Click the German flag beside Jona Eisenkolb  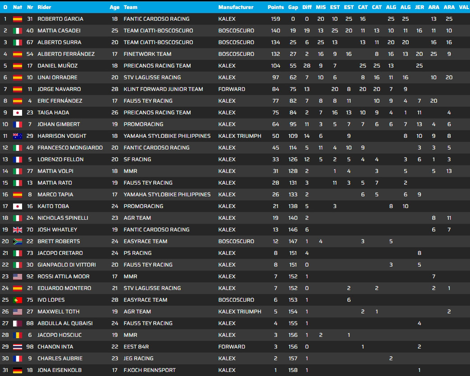click(x=18, y=370)
